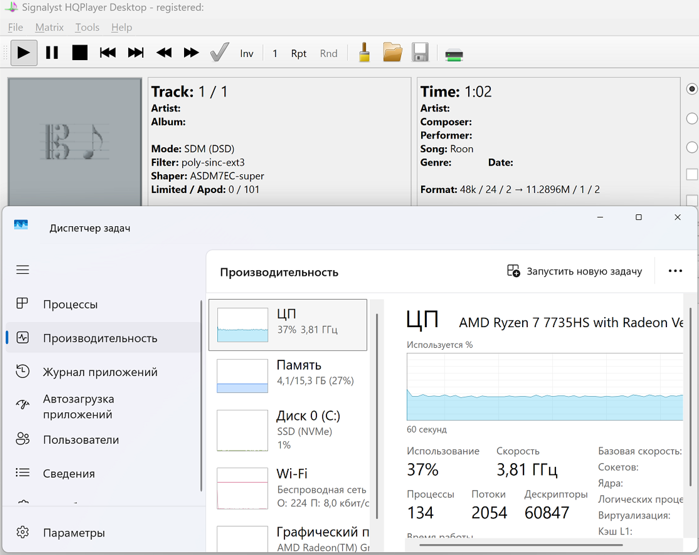
Task: Open the Tools menu
Action: point(87,27)
